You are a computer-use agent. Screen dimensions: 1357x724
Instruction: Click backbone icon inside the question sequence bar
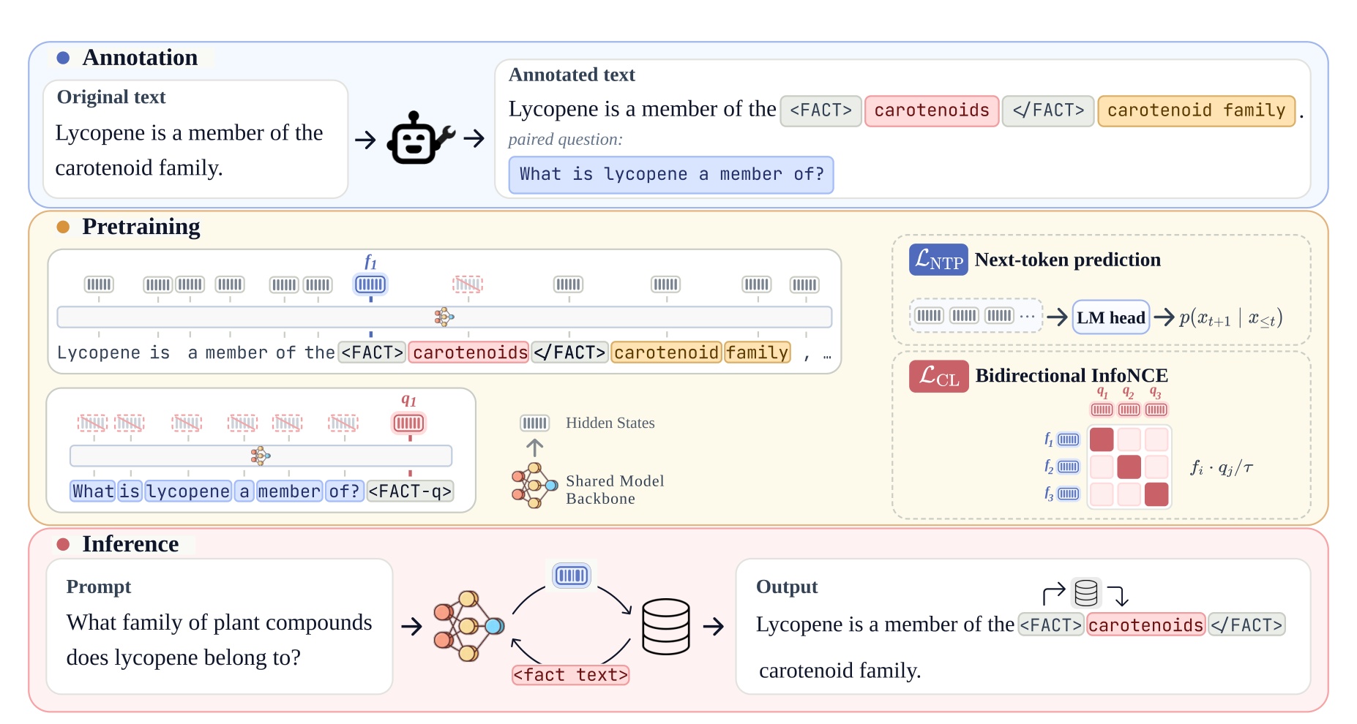(x=261, y=456)
